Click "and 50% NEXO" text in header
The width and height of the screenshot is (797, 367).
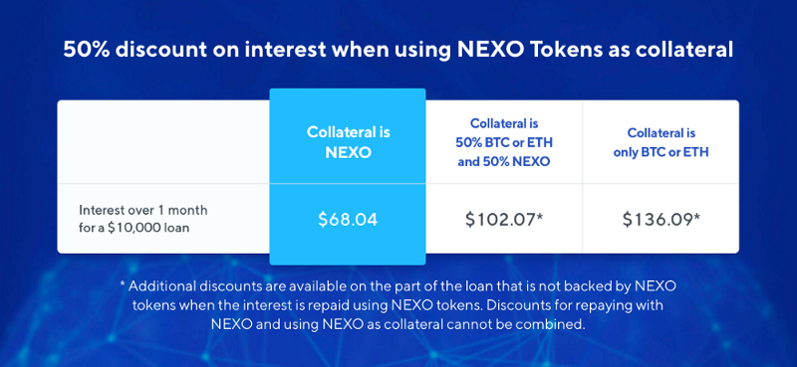tap(504, 162)
